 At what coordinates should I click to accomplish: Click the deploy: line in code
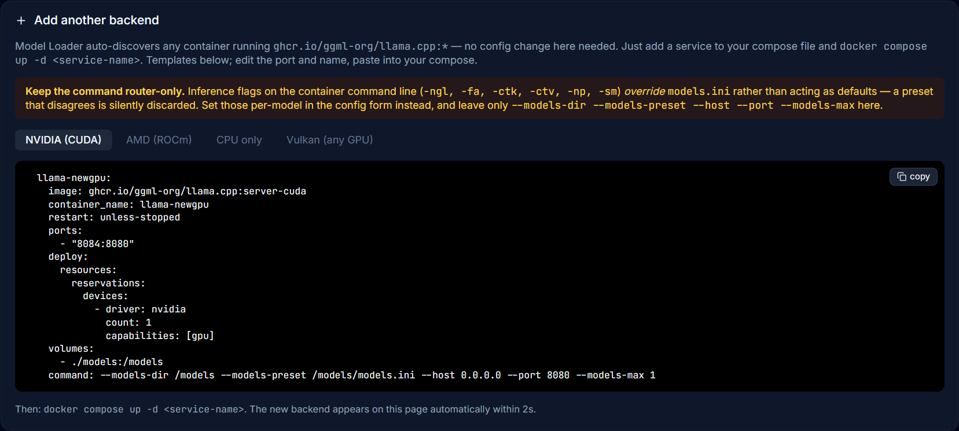point(68,257)
